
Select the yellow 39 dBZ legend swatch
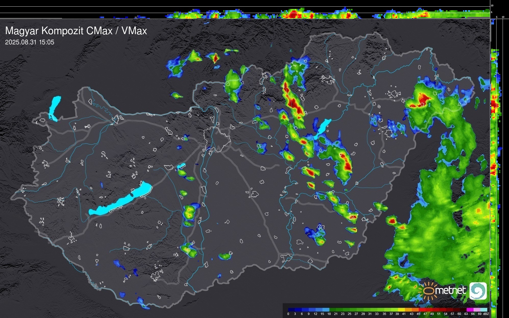click(401, 310)
